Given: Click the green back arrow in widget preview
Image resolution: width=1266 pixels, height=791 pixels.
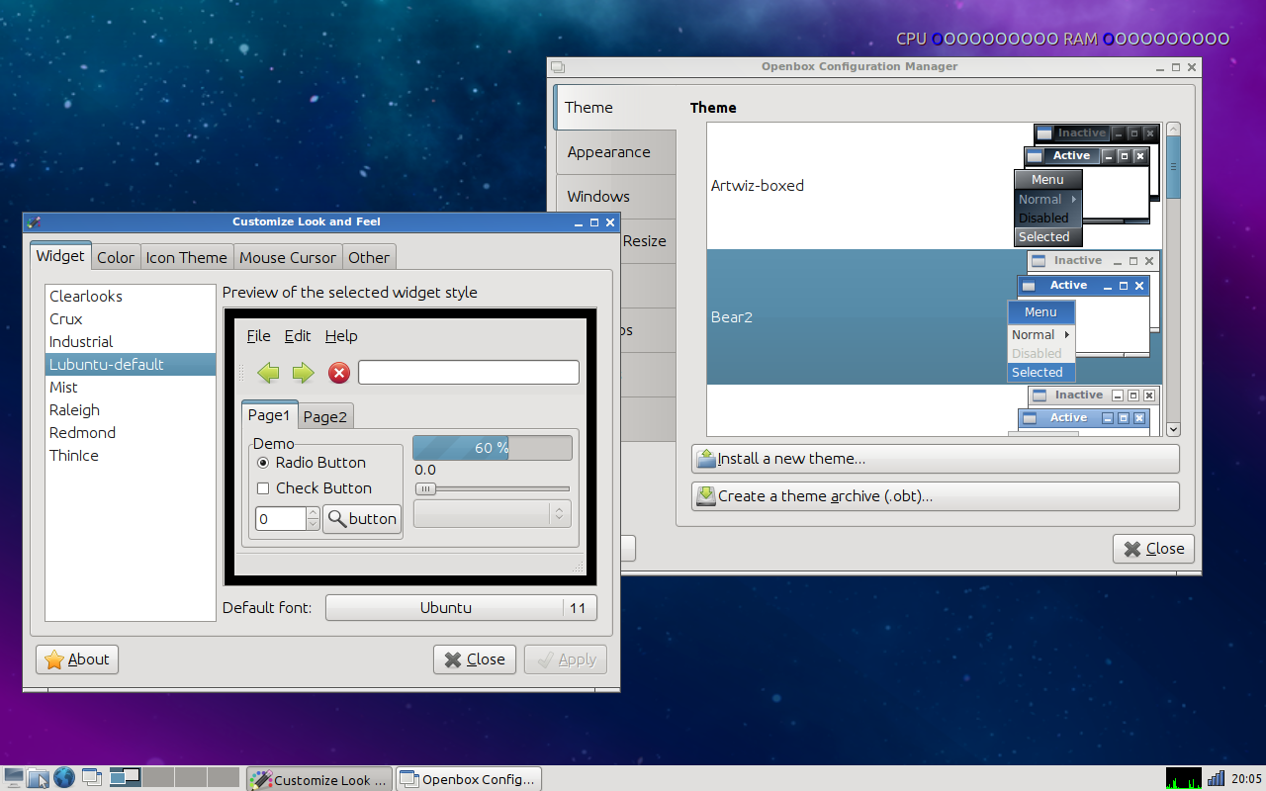Looking at the screenshot, I should [x=268, y=373].
